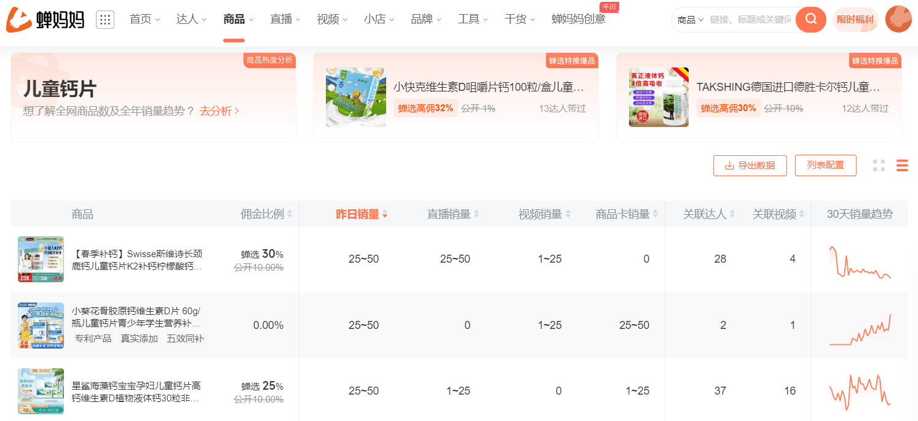
Task: Open the nine-dot apps grid icon
Action: coord(105,20)
